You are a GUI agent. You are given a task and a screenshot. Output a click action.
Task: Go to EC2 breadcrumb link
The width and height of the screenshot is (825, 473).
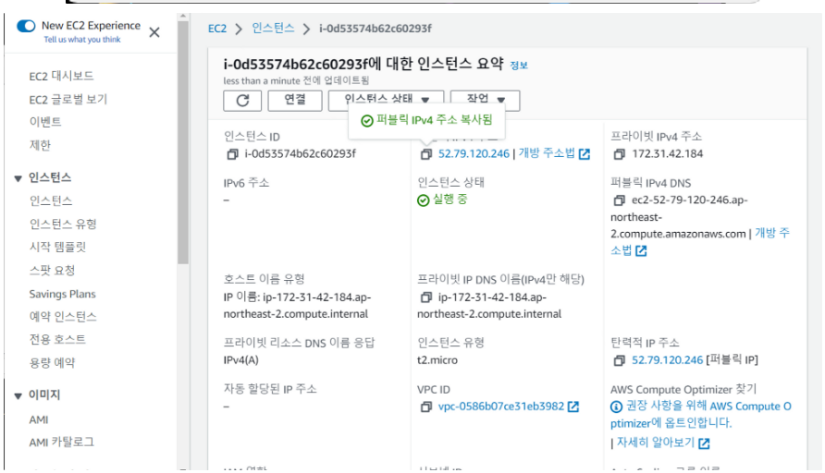[x=216, y=29]
